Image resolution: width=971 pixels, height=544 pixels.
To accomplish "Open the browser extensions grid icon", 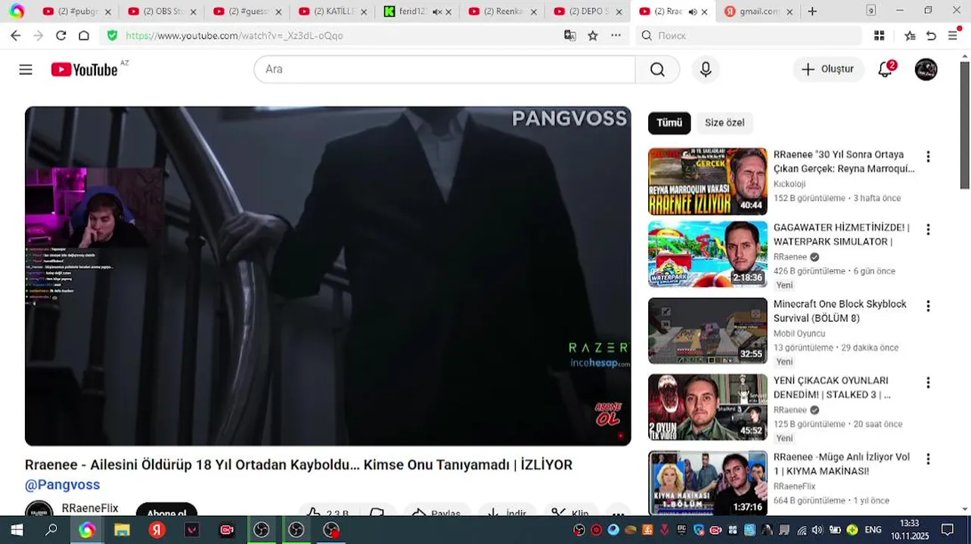I will tap(879, 36).
